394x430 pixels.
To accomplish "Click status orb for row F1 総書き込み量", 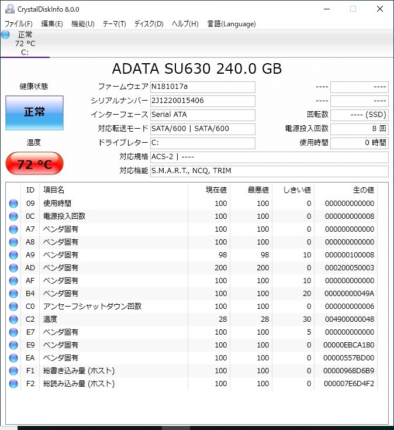I will click(13, 371).
